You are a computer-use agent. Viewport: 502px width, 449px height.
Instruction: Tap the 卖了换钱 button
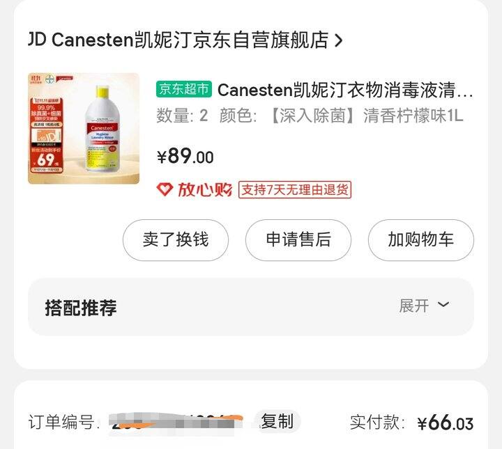[x=176, y=239]
